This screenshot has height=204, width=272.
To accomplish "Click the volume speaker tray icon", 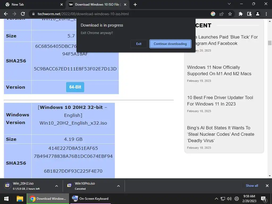I will tap(229, 199).
